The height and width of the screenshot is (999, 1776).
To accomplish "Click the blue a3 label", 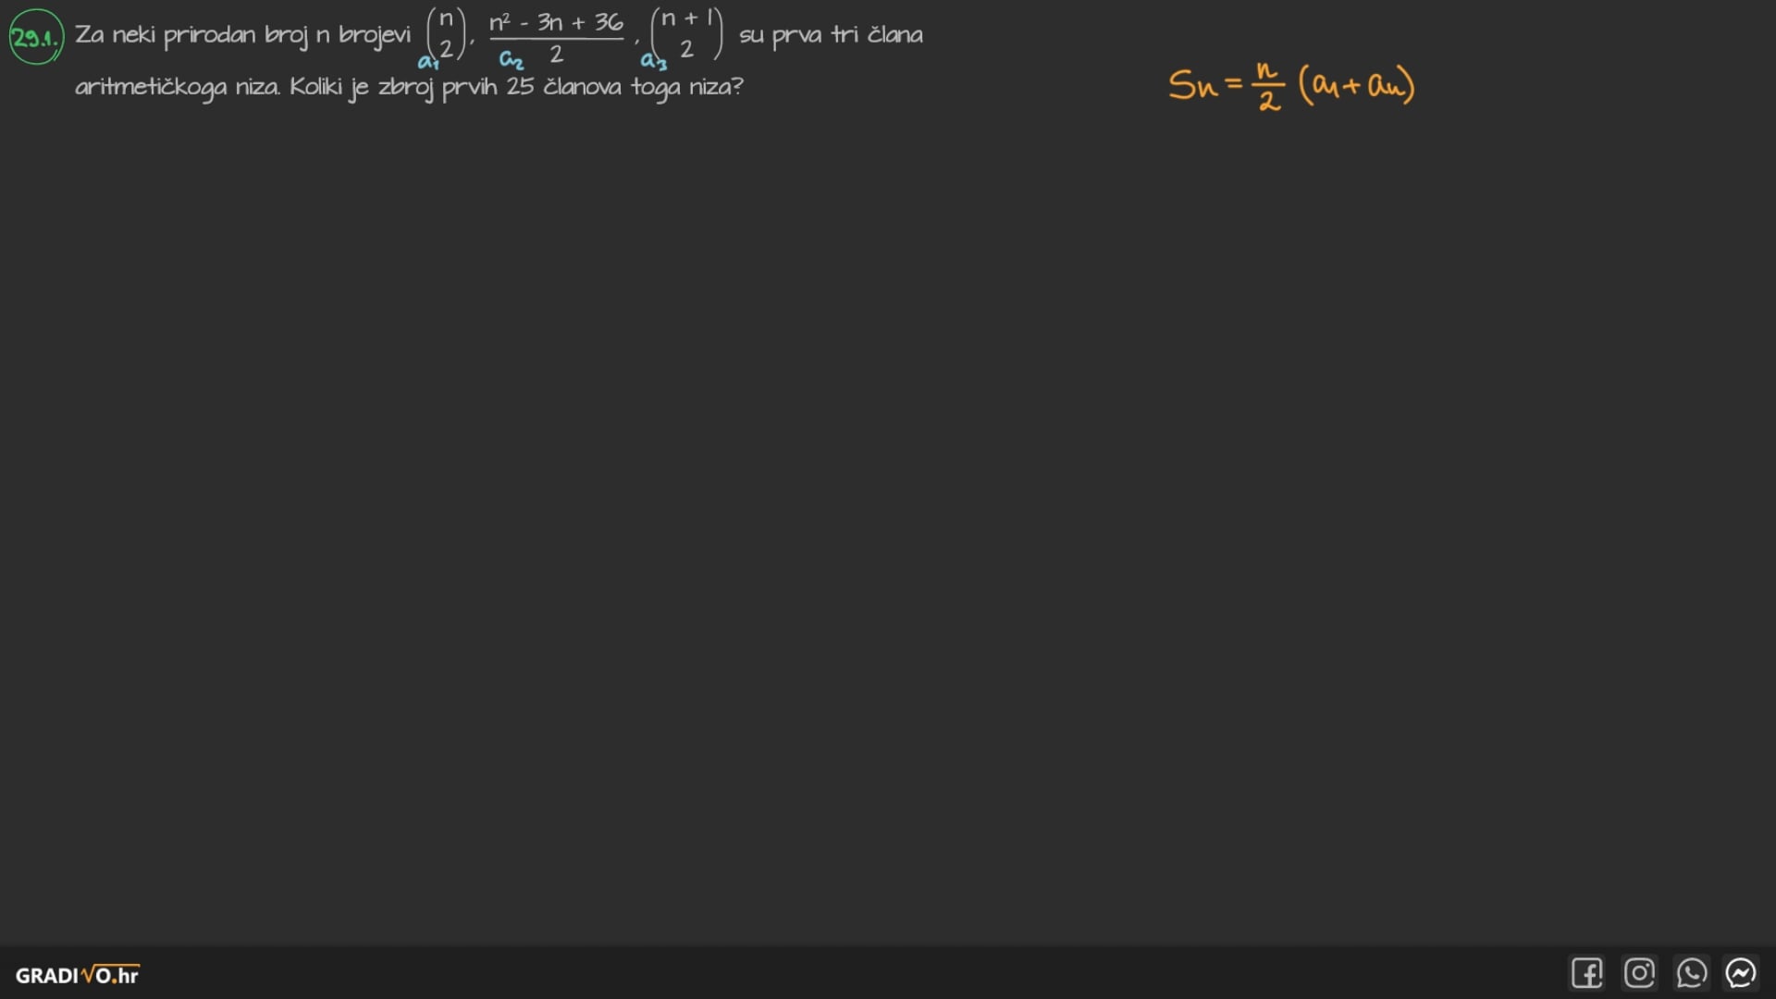I will click(653, 61).
